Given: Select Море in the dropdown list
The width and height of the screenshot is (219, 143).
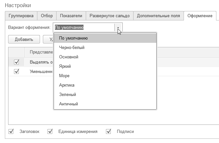Looking at the screenshot, I should [x=64, y=76].
